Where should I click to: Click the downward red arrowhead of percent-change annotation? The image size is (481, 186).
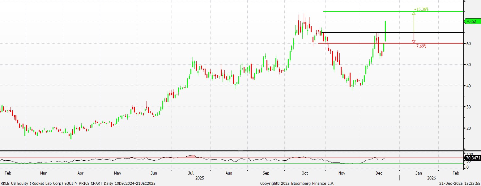click(414, 42)
